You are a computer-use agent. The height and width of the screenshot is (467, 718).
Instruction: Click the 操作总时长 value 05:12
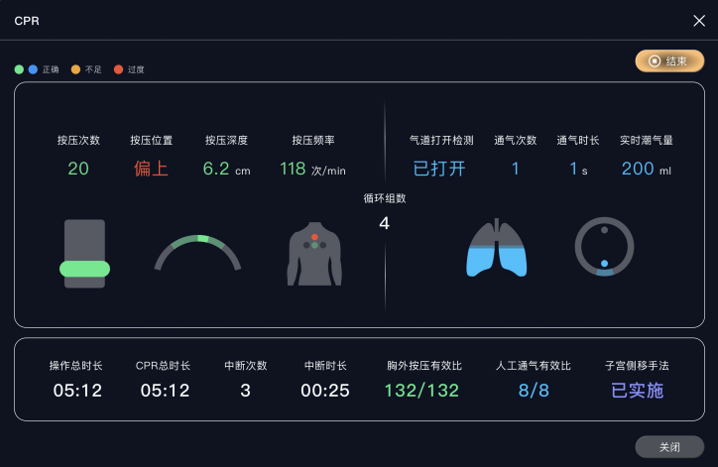(x=77, y=391)
